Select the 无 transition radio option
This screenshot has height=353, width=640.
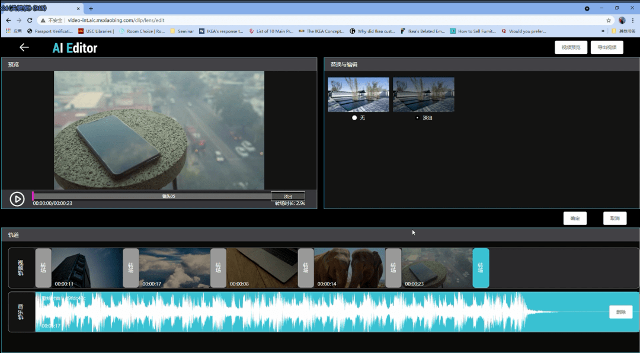coord(354,117)
